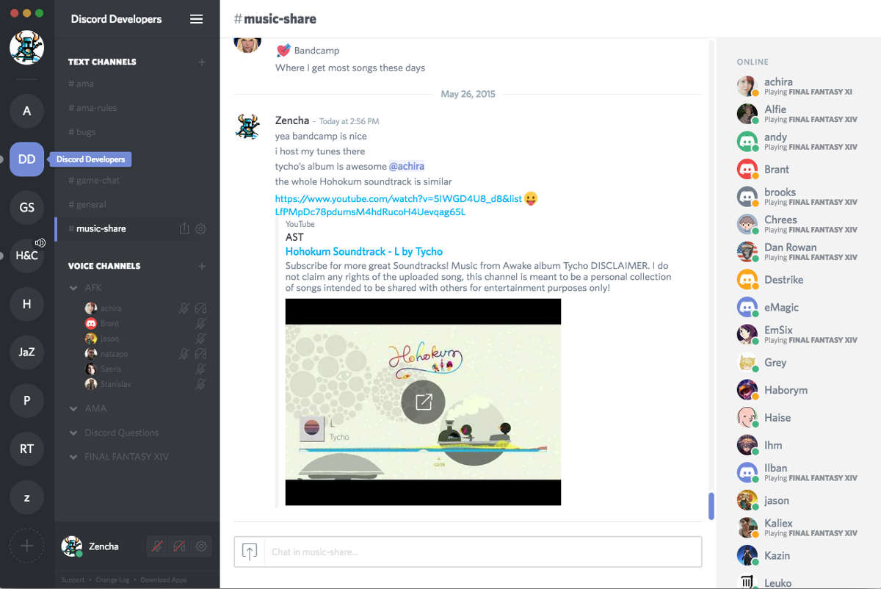Click the tongue emoji after the YouTube link

(x=531, y=199)
